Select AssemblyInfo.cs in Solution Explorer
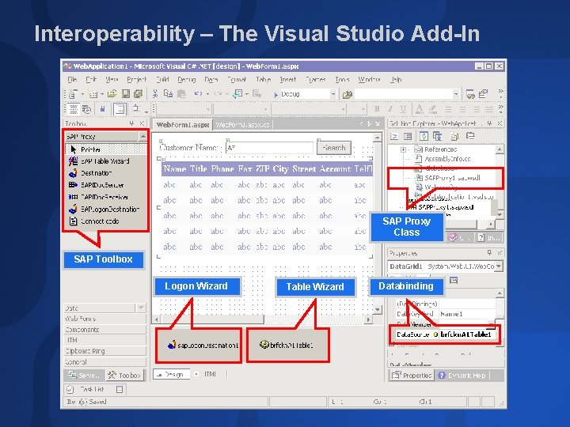570x427 pixels. pos(447,159)
